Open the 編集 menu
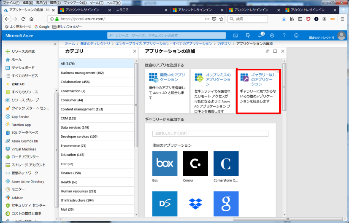349x223 pixels. tap(28, 3)
